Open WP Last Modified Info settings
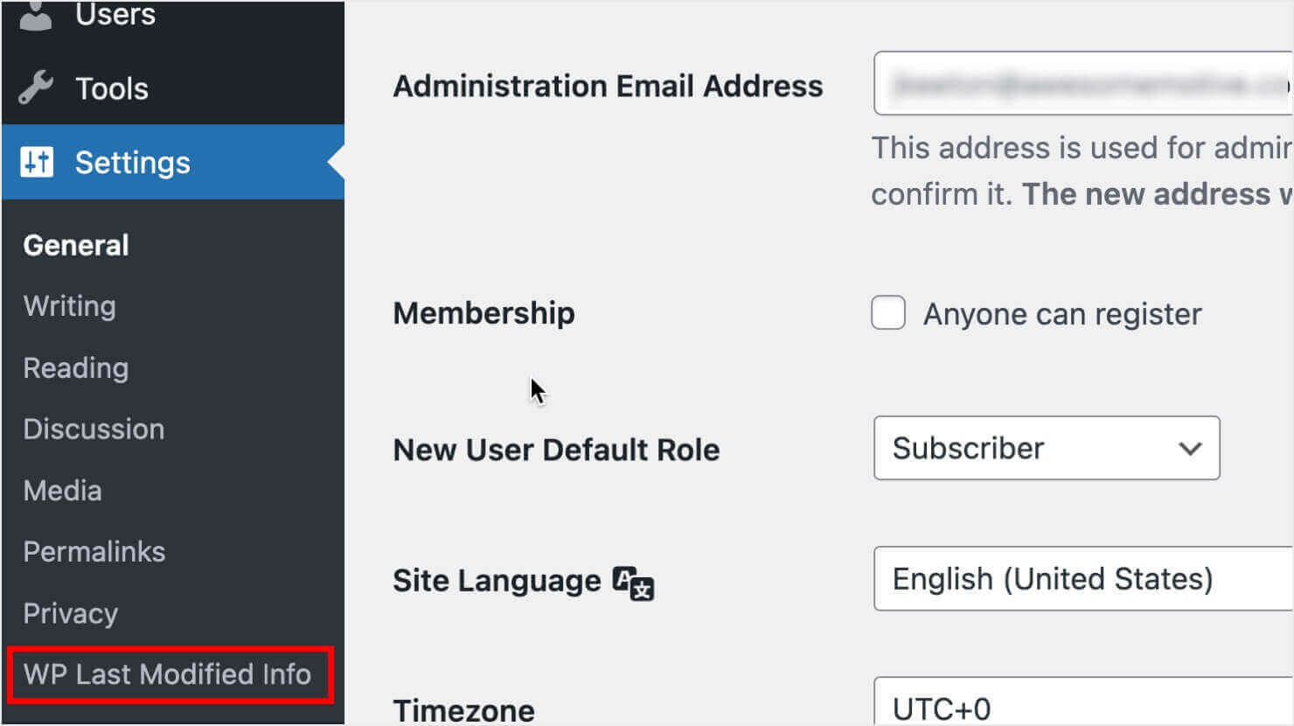The image size is (1294, 726). click(166, 674)
